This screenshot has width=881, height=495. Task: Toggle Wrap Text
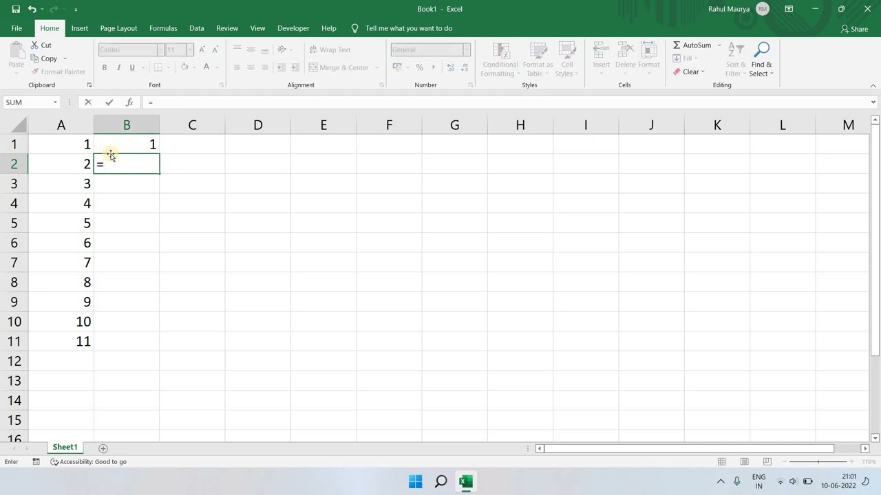330,49
